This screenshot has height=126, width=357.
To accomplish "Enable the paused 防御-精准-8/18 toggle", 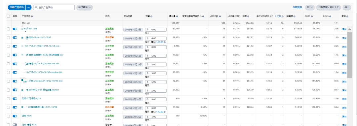I will tap(15, 125).
